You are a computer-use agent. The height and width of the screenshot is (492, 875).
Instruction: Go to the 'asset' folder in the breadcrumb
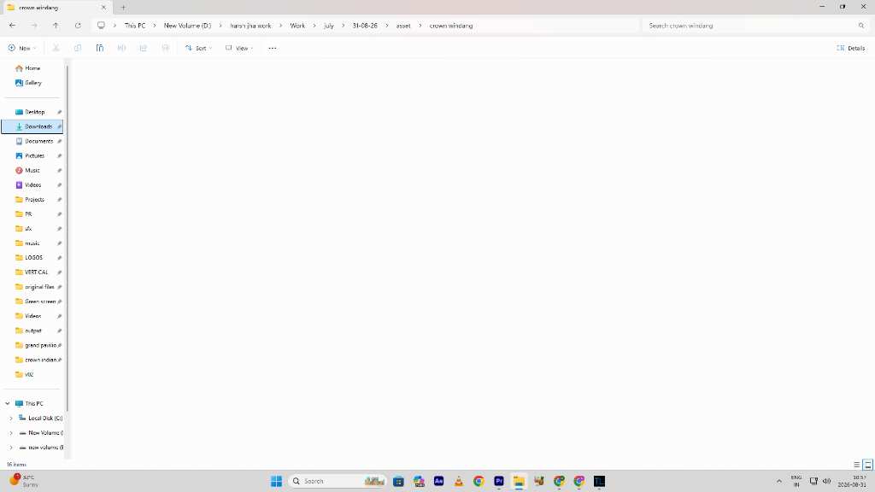click(403, 26)
